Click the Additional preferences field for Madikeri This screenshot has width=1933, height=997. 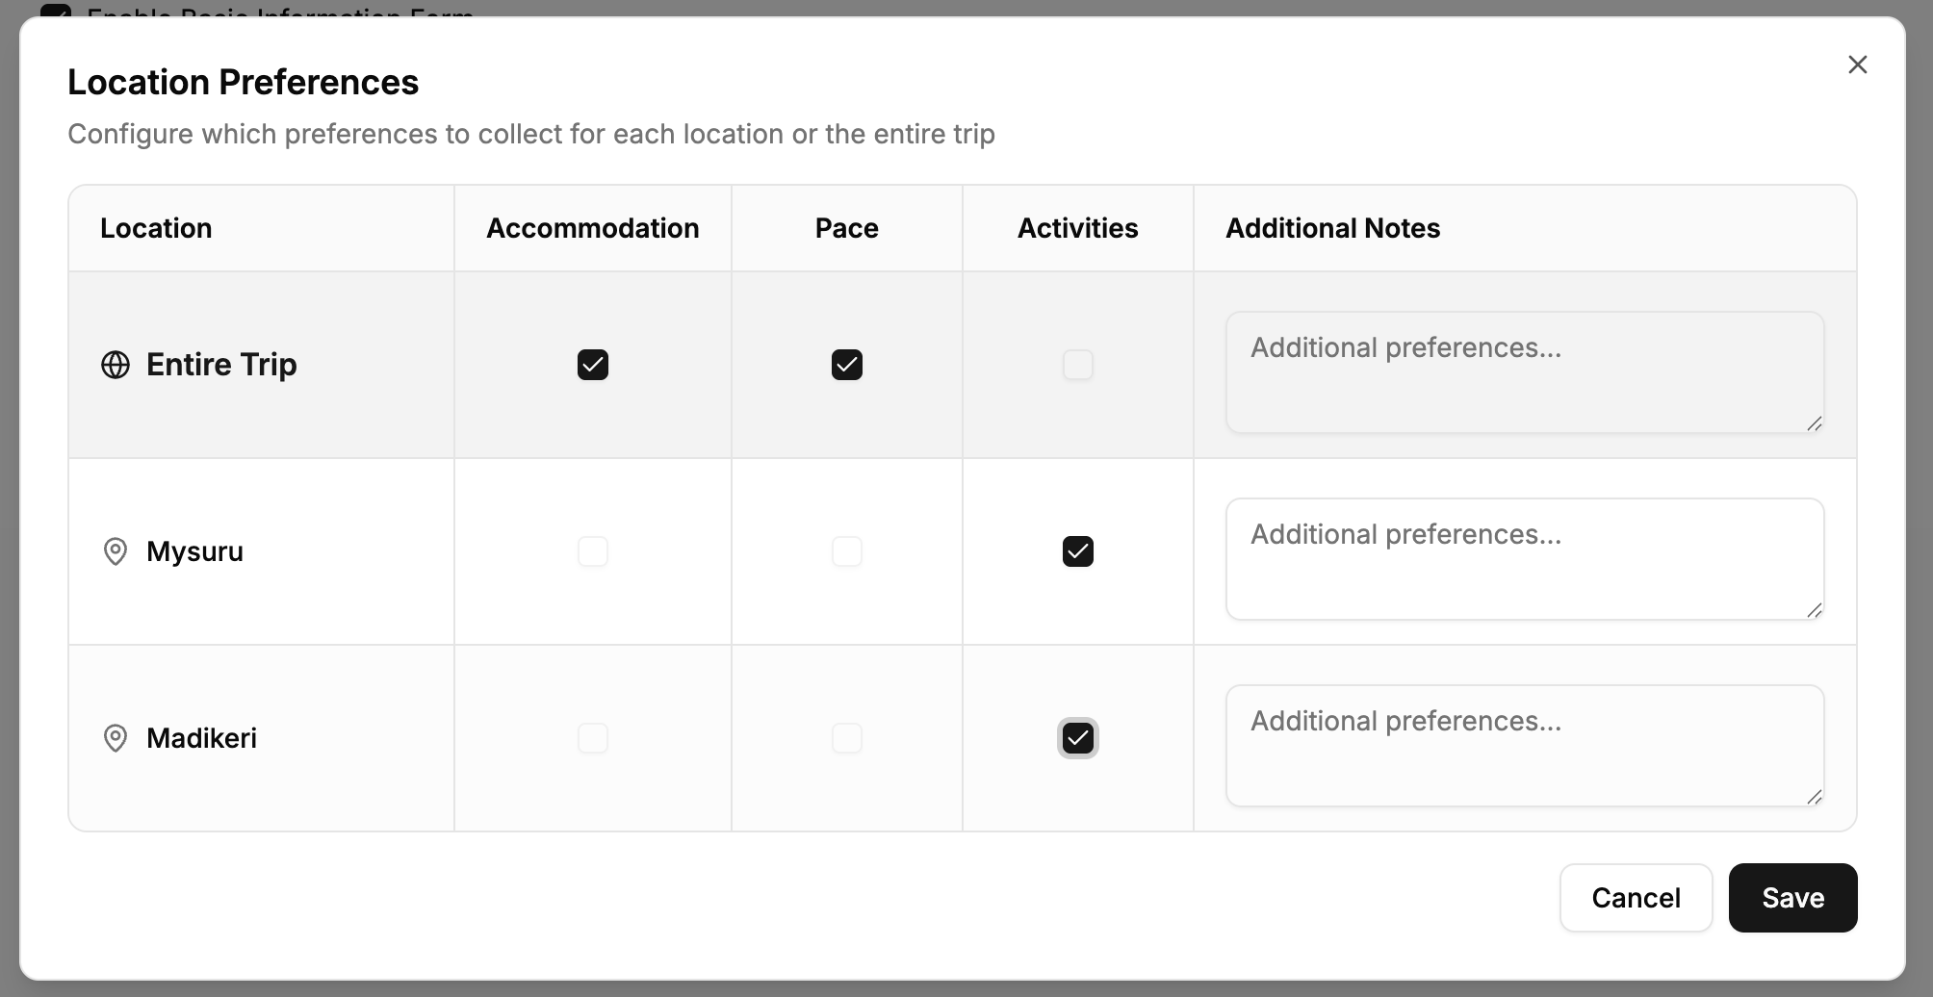(1524, 746)
